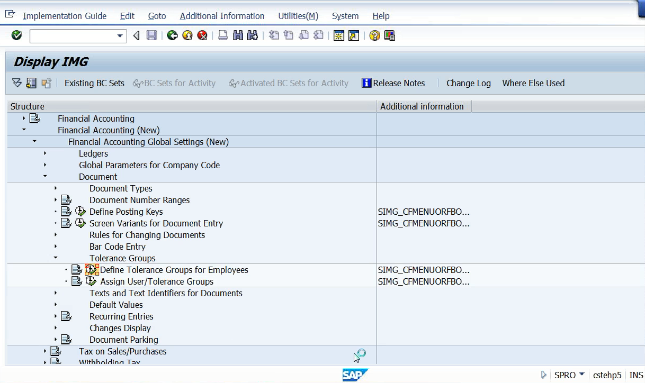Expand the Document Types node
Image resolution: width=645 pixels, height=383 pixels.
click(x=56, y=188)
